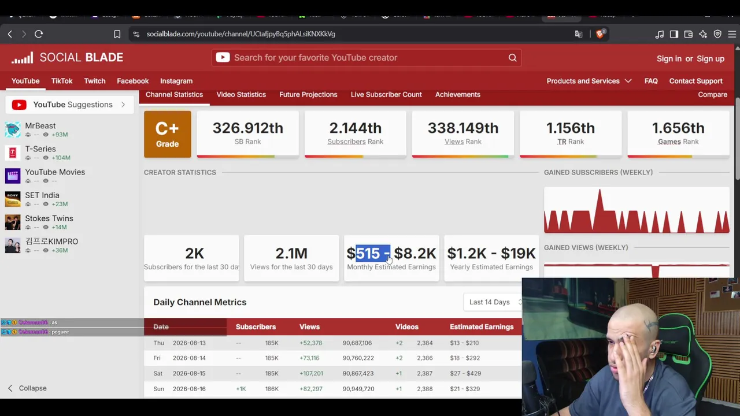Open the VPN shield icon
The image size is (740, 416).
(717, 34)
